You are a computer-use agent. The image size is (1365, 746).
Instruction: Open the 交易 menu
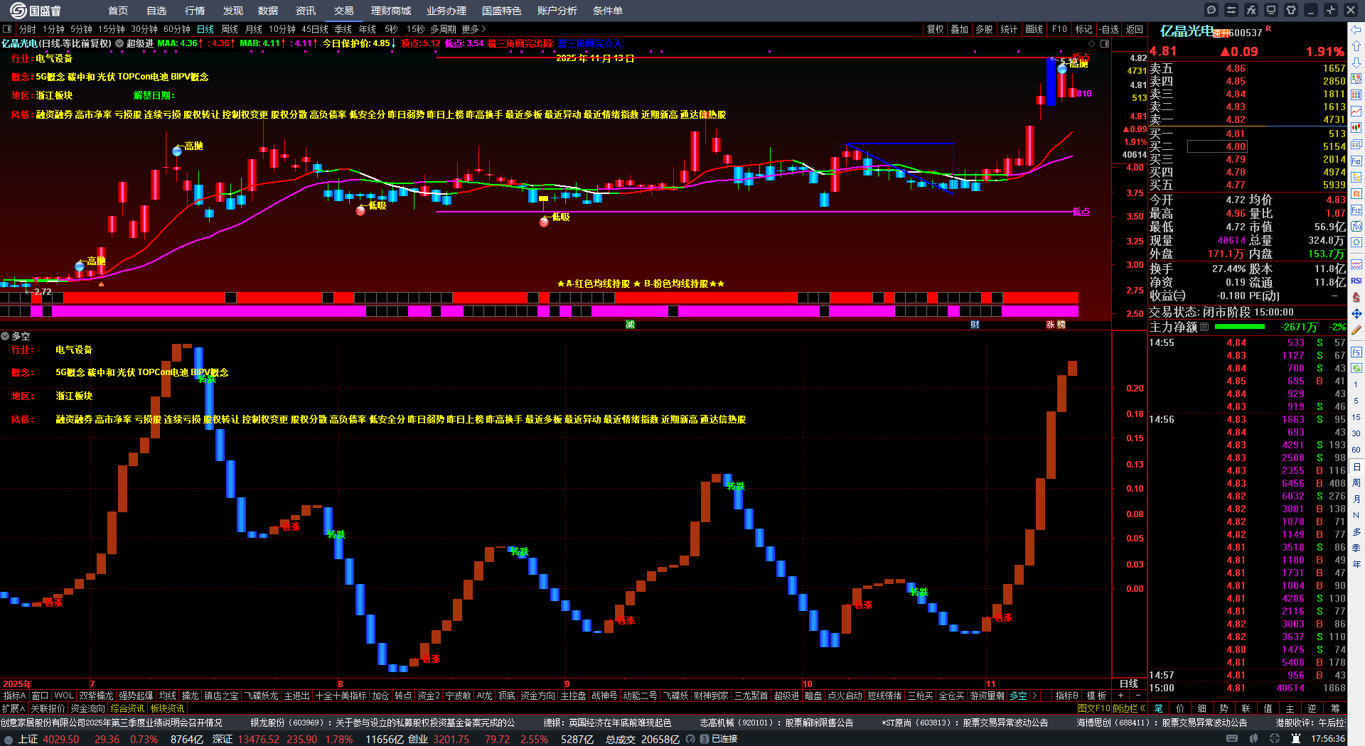344,11
